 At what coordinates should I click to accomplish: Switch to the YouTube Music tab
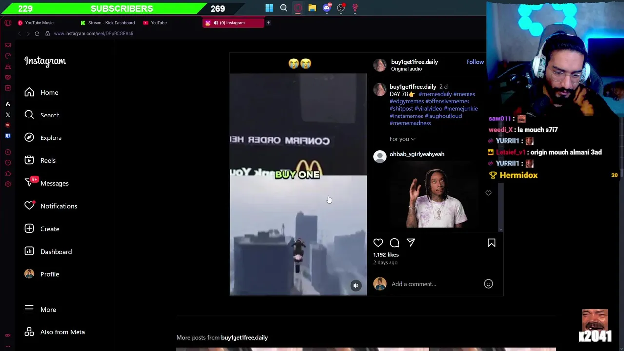click(x=46, y=23)
